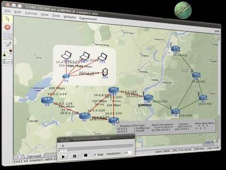
Task: Select router node n3
Action: [47, 100]
